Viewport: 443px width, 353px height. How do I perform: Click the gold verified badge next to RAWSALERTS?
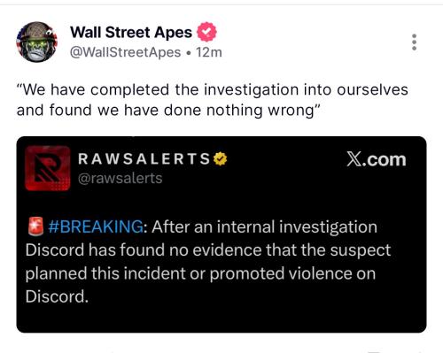221,159
